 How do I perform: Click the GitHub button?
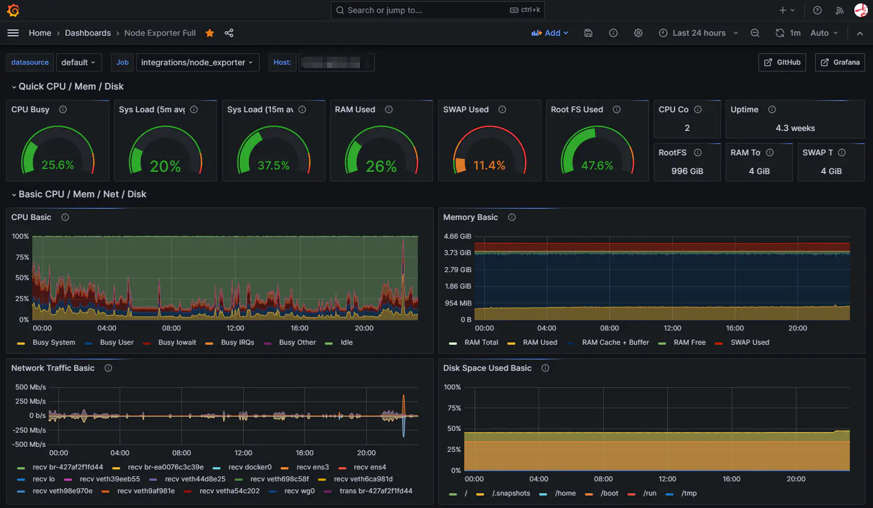tap(782, 62)
